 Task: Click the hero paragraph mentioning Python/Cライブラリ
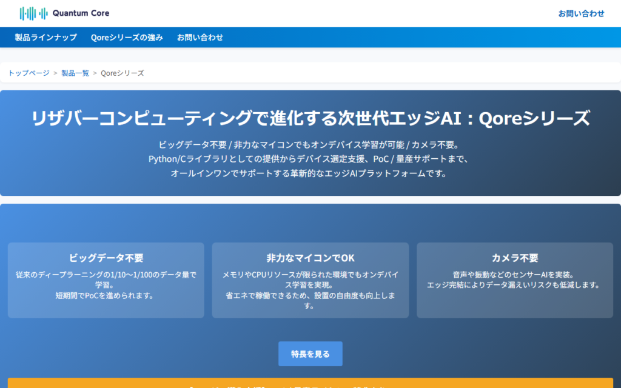tap(310, 159)
